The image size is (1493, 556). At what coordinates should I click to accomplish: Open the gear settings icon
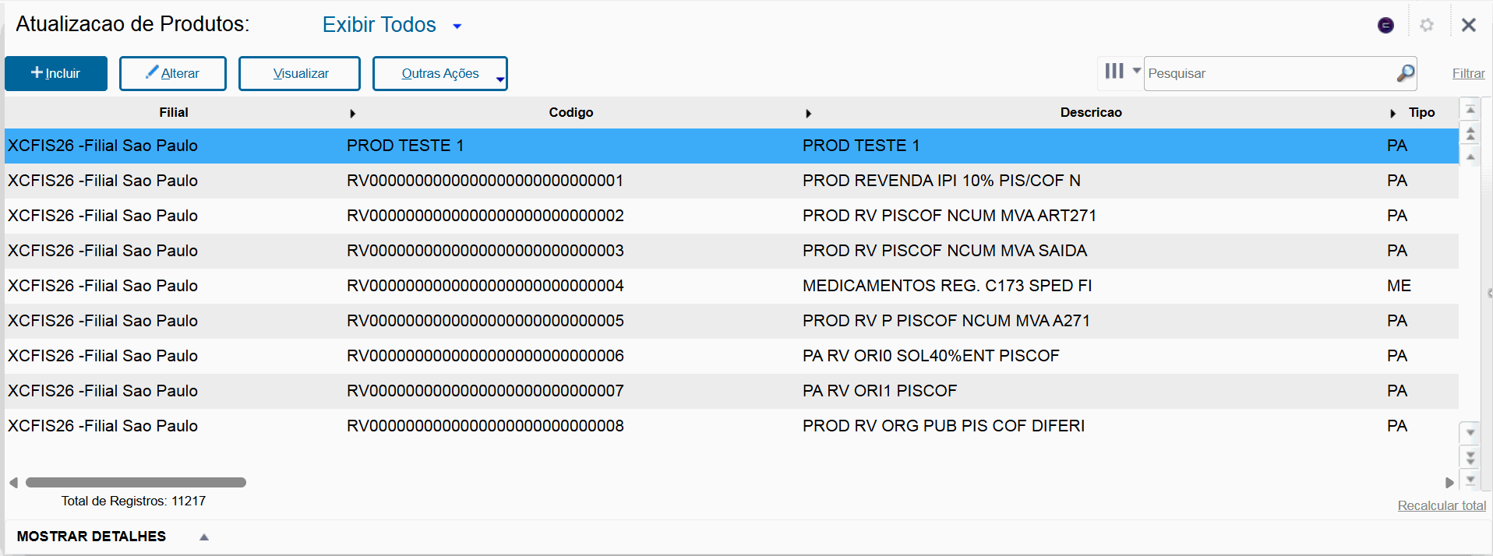click(x=1427, y=25)
